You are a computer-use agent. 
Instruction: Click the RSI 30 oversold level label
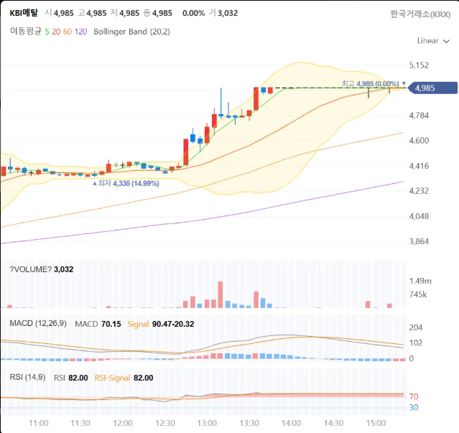pyautogui.click(x=414, y=407)
